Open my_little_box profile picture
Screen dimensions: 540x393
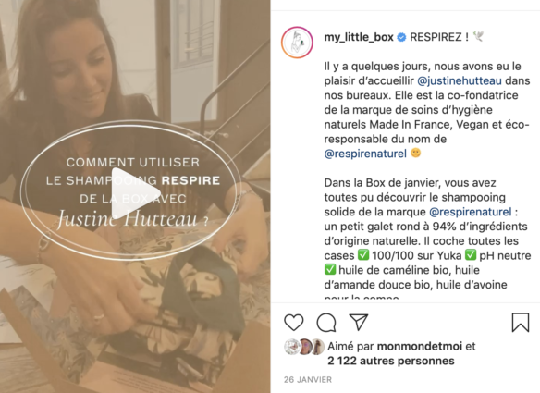click(297, 43)
